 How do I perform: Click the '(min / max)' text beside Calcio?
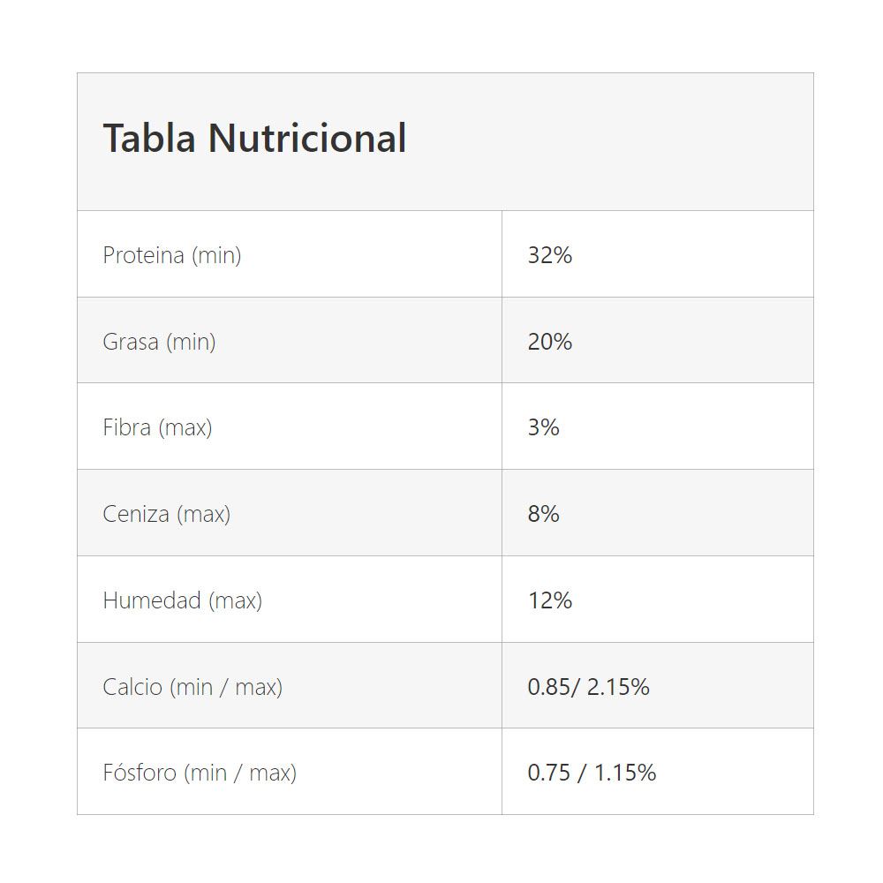click(x=226, y=687)
